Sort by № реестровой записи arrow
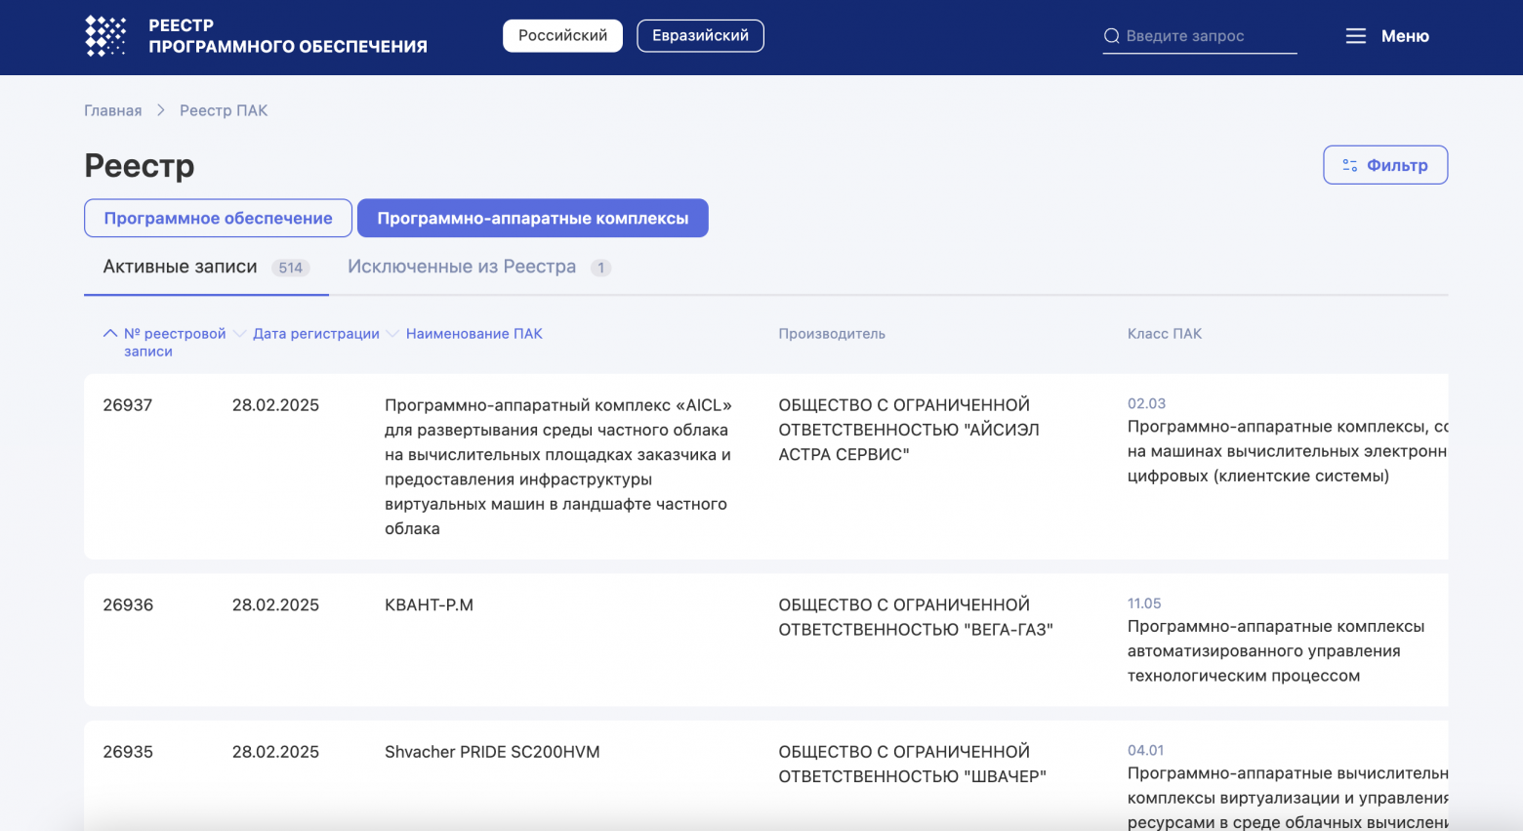This screenshot has width=1523, height=831. point(110,333)
